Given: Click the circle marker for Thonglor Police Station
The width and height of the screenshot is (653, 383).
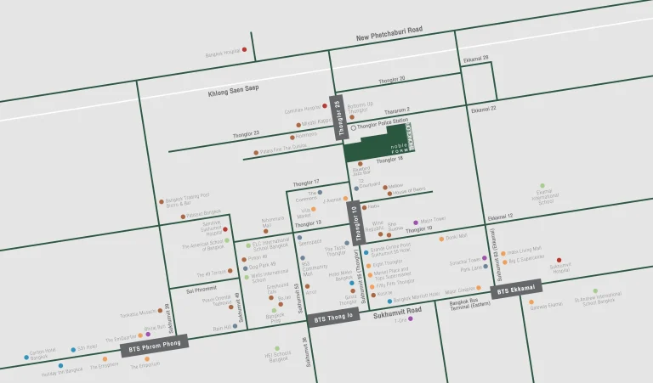Looking at the screenshot, I should [x=354, y=127].
